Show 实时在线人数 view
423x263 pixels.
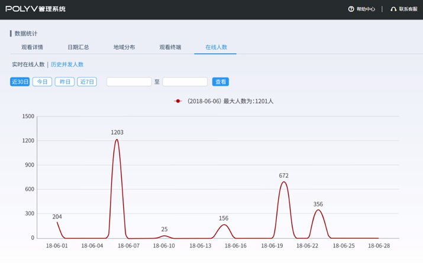(x=28, y=64)
